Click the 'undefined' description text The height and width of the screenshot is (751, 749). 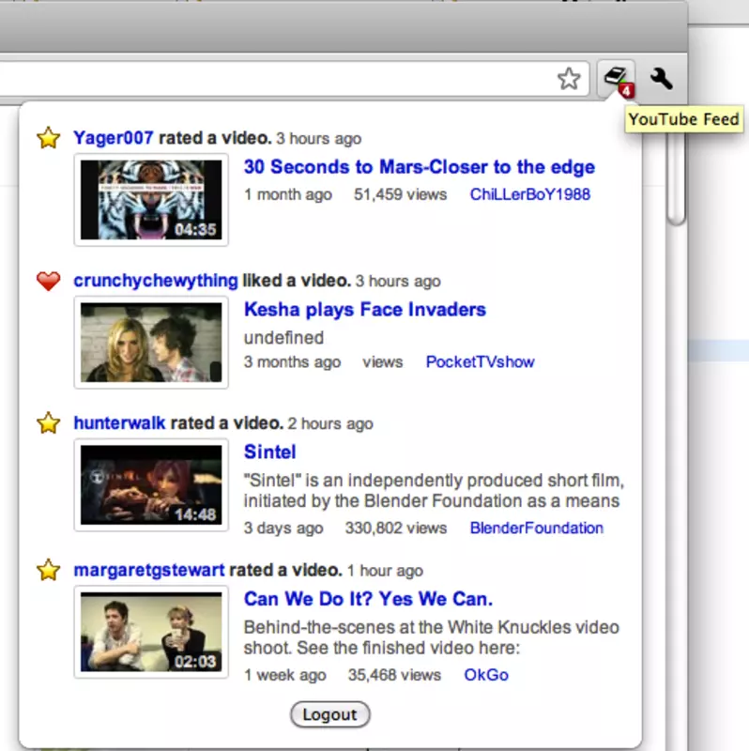(283, 338)
